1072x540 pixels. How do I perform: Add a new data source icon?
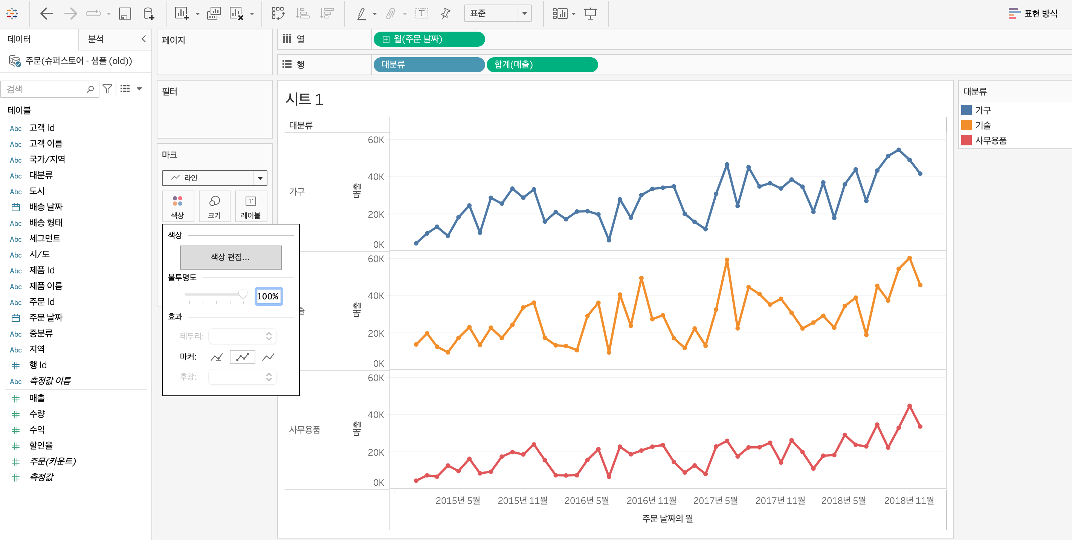148,14
